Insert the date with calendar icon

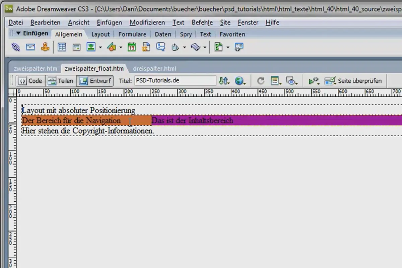[x=132, y=47]
